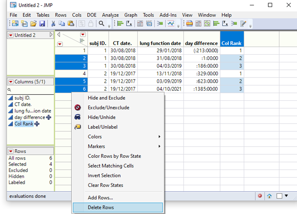
Task: Toggle Label/Unlabel for selected rows
Action: tap(103, 127)
